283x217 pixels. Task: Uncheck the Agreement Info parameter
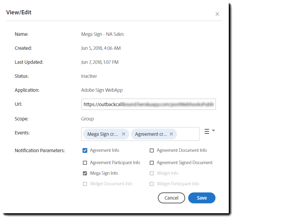pyautogui.click(x=85, y=150)
